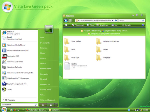Click 'Опубликовать папку в вебе' link

point(114,31)
